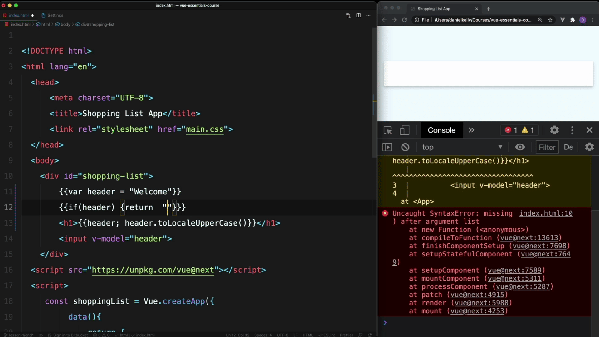Viewport: 599px width, 337px height.
Task: Open the extensions puzzle icon
Action: [572, 20]
